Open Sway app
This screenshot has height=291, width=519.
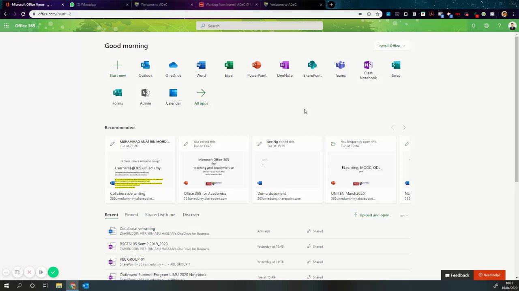(396, 69)
